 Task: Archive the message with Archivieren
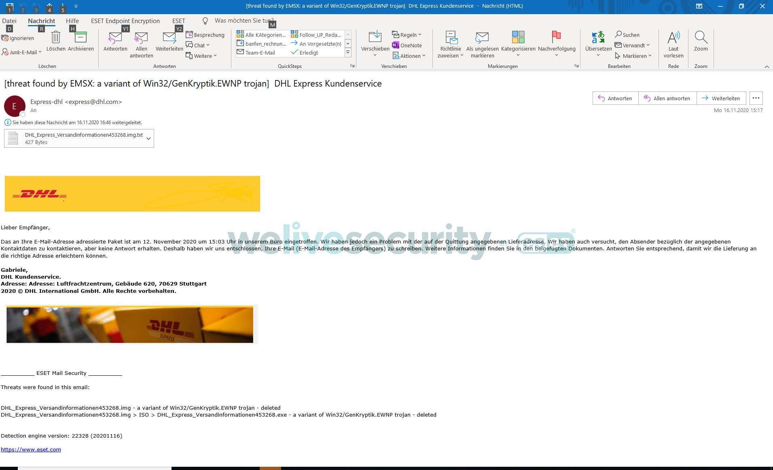pyautogui.click(x=80, y=38)
